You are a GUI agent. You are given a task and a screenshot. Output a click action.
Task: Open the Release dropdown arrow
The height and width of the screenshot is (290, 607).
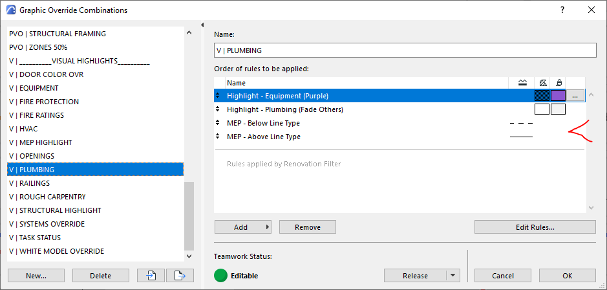pos(453,276)
